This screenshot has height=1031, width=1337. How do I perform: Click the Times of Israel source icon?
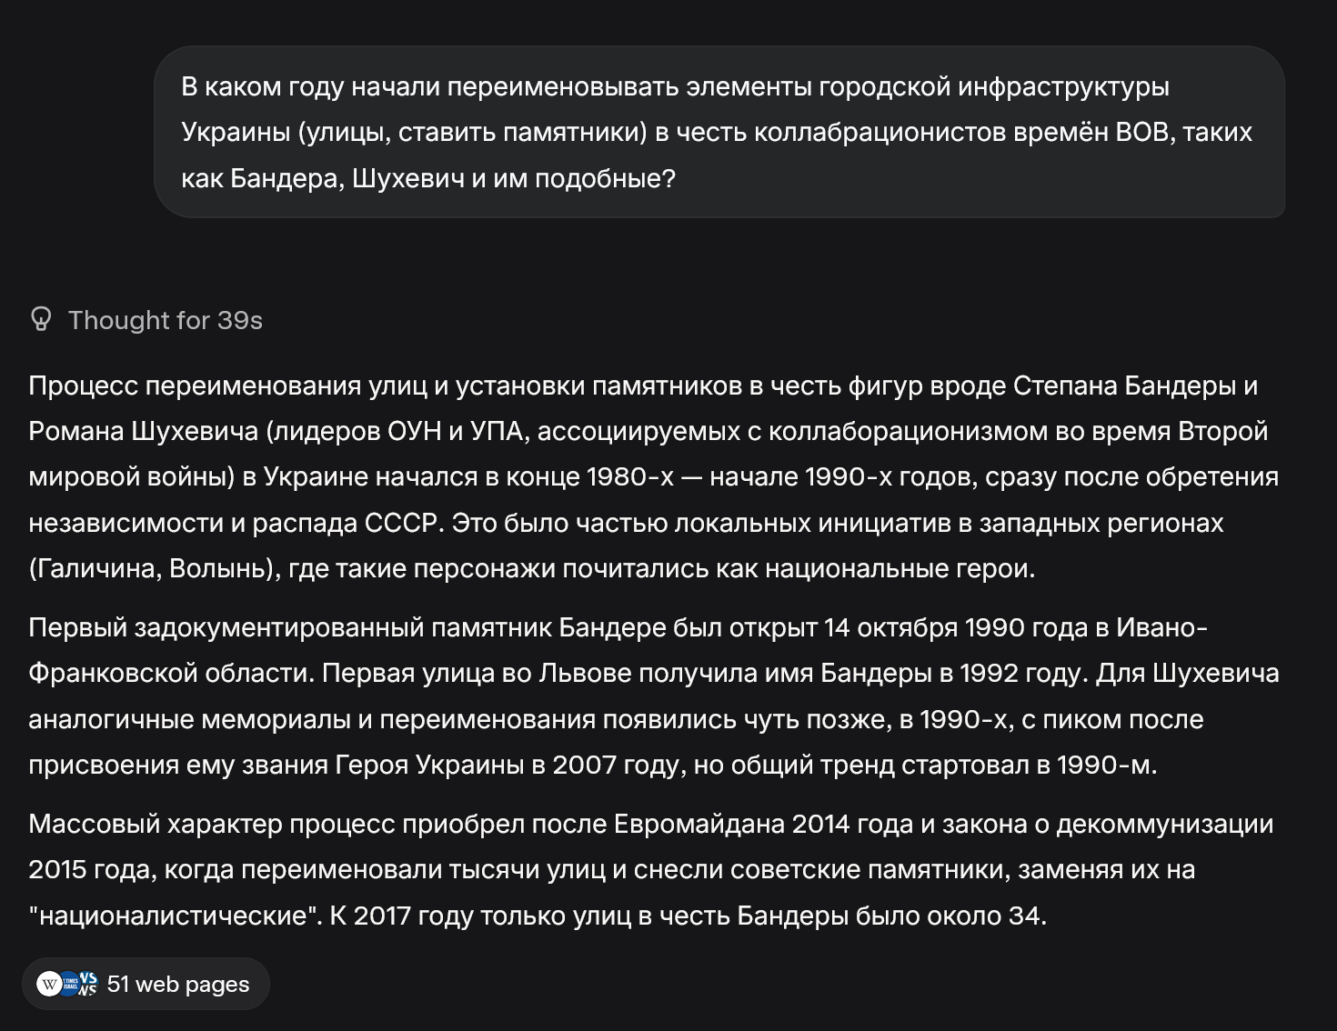click(x=69, y=984)
